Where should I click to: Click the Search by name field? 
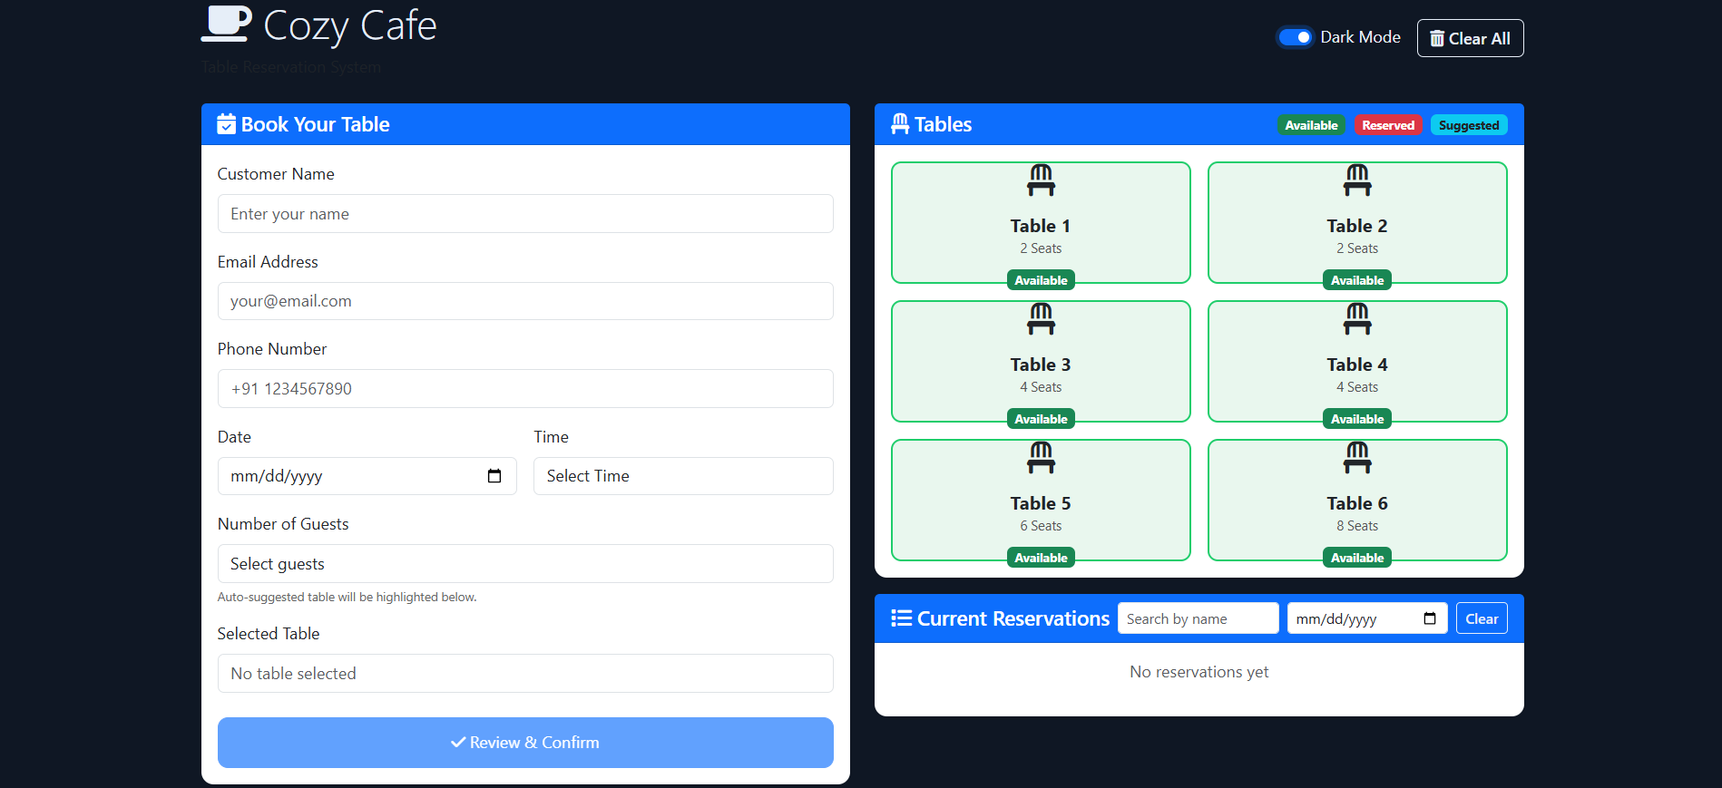[x=1198, y=618]
